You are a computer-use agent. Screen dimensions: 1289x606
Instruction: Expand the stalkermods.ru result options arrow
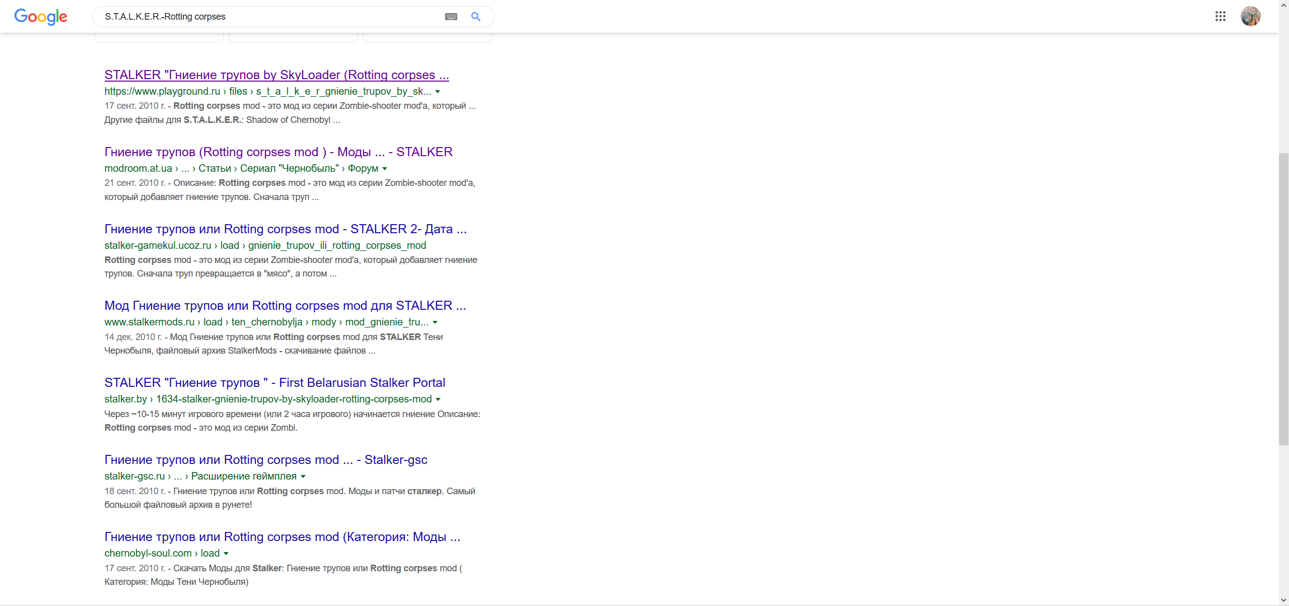tap(435, 322)
